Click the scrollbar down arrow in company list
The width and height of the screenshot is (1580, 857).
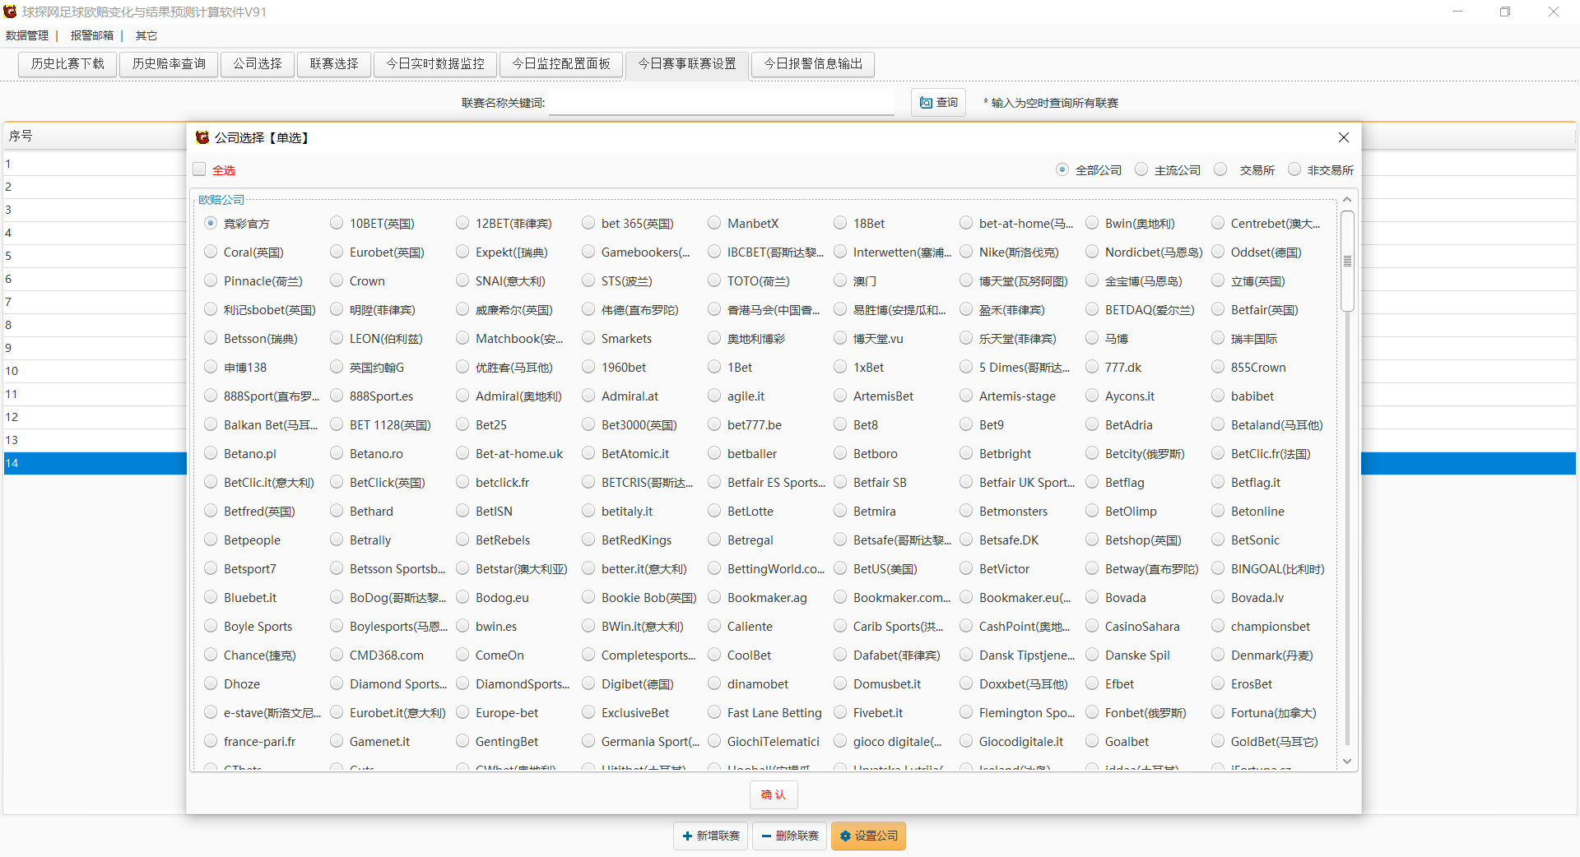1347,762
